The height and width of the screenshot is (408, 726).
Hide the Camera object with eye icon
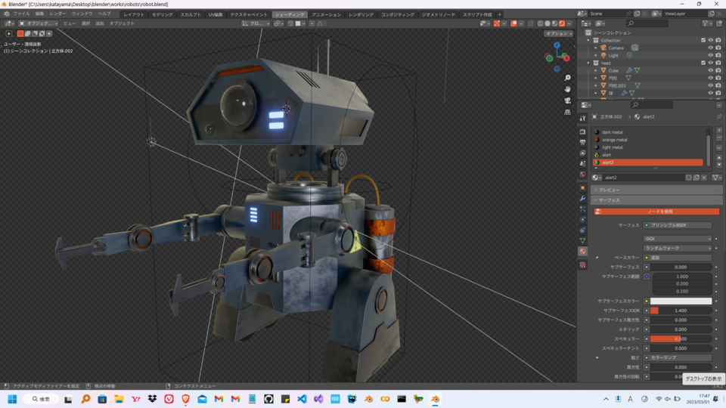[710, 48]
